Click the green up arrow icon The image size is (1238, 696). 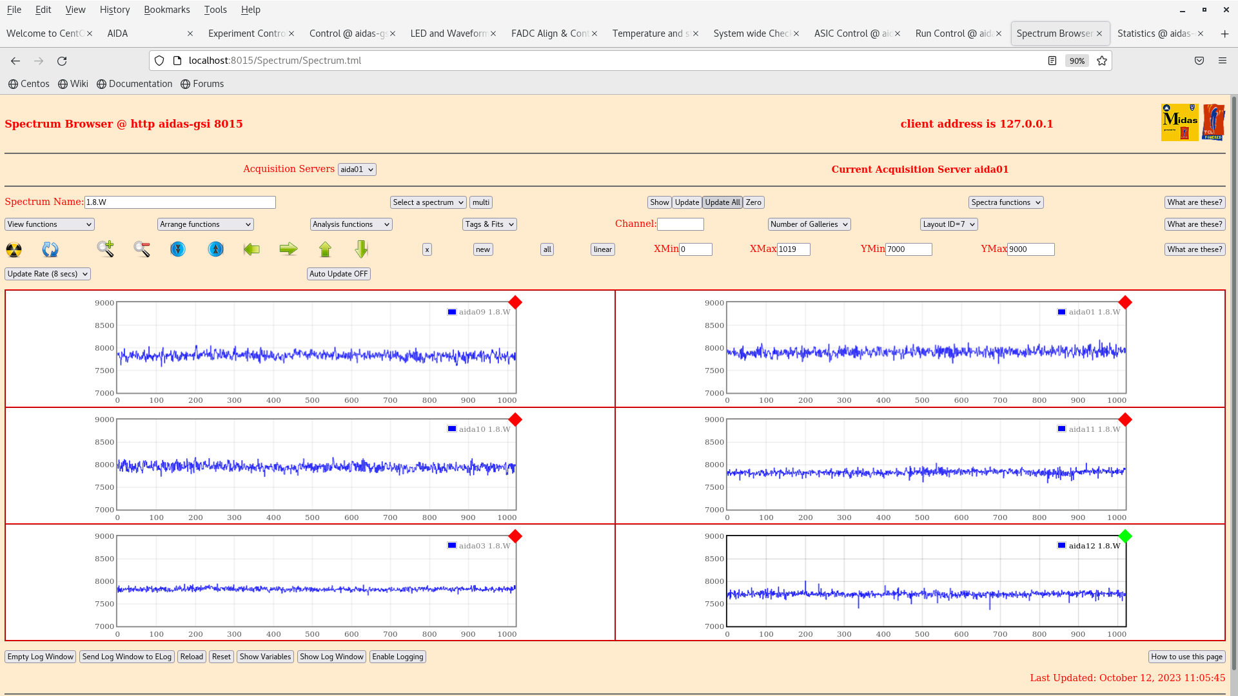point(325,249)
